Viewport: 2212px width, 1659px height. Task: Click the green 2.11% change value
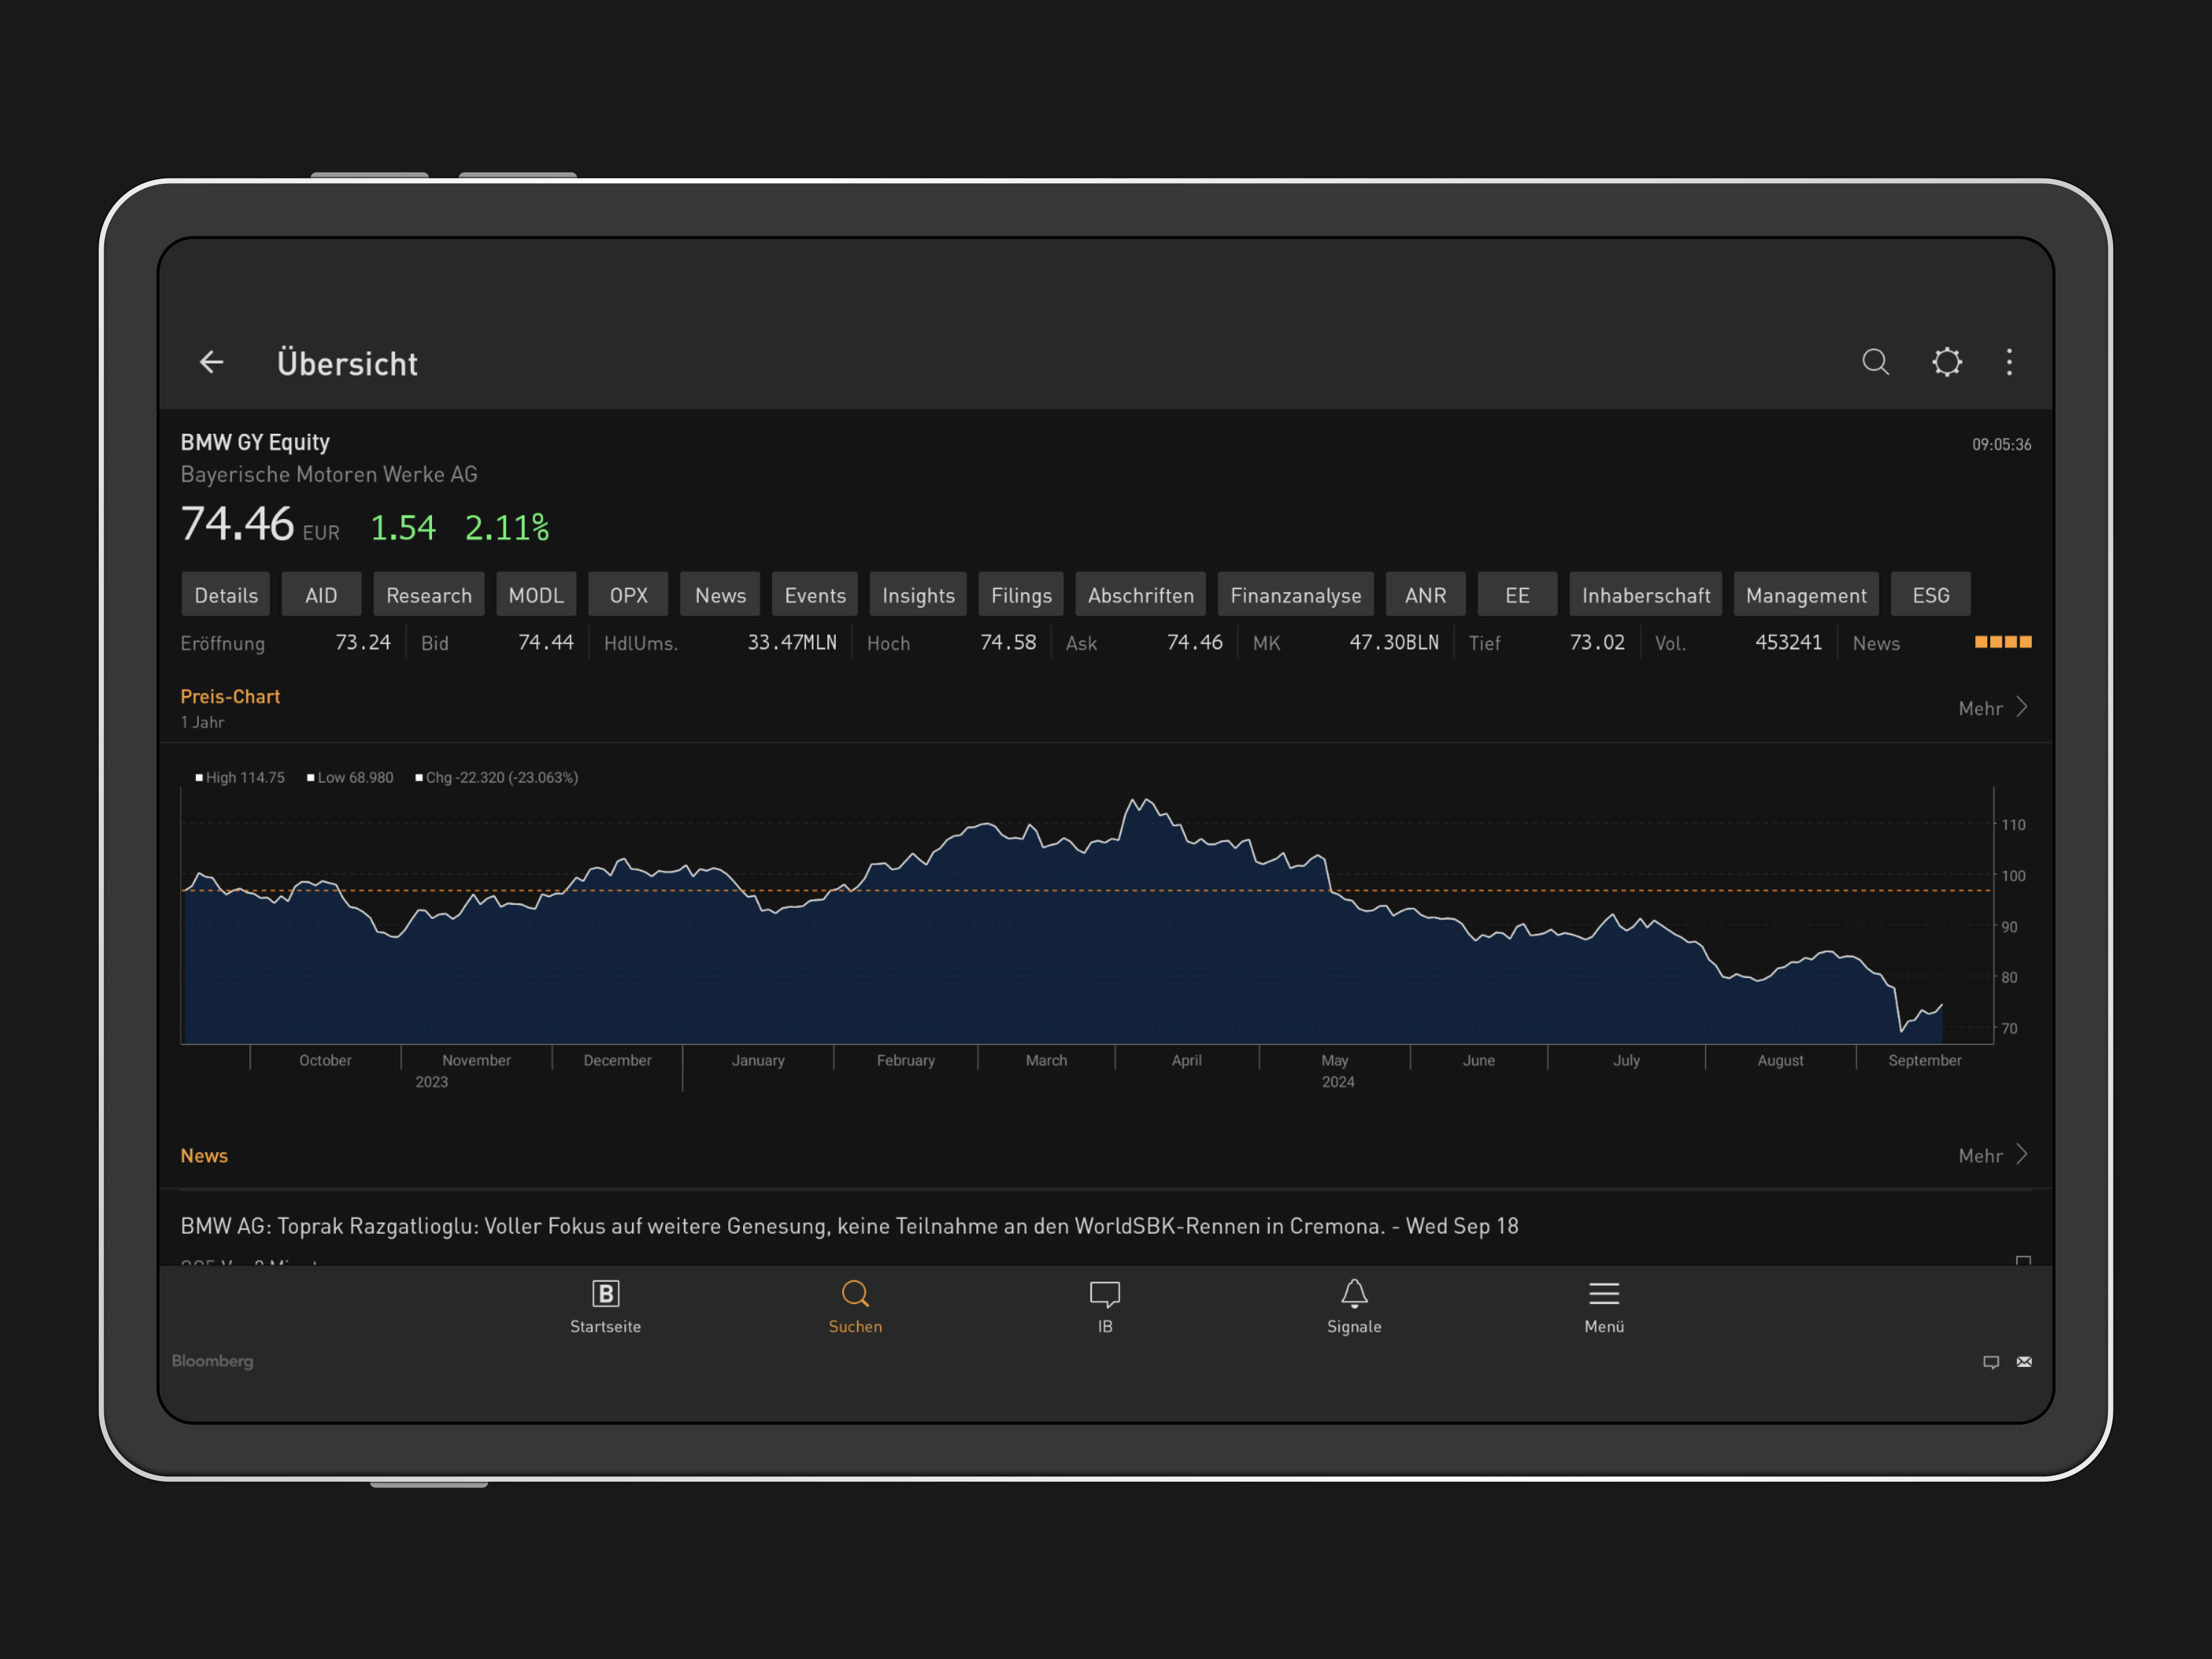pos(507,527)
